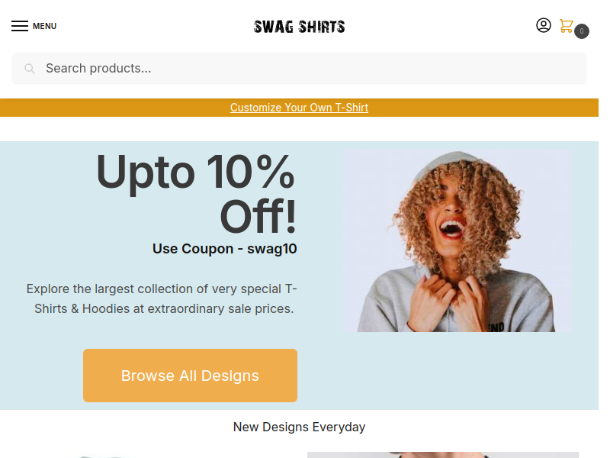This screenshot has width=610, height=458.
Task: Open the user account icon
Action: pos(544,25)
